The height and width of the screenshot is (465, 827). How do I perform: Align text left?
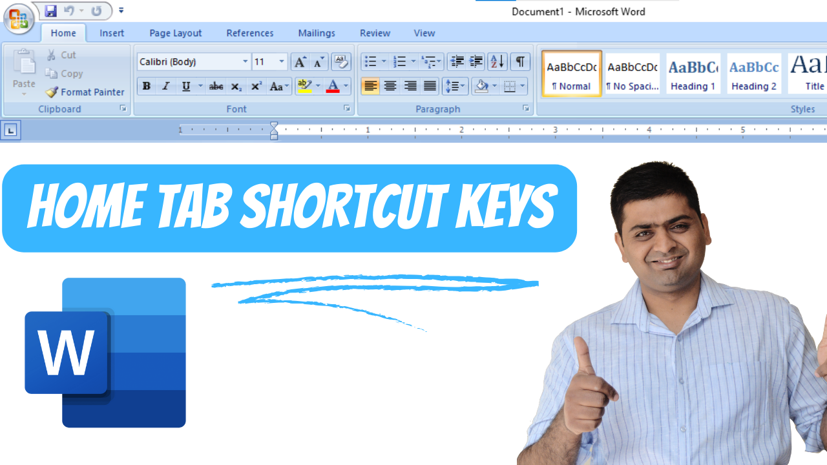(x=371, y=87)
